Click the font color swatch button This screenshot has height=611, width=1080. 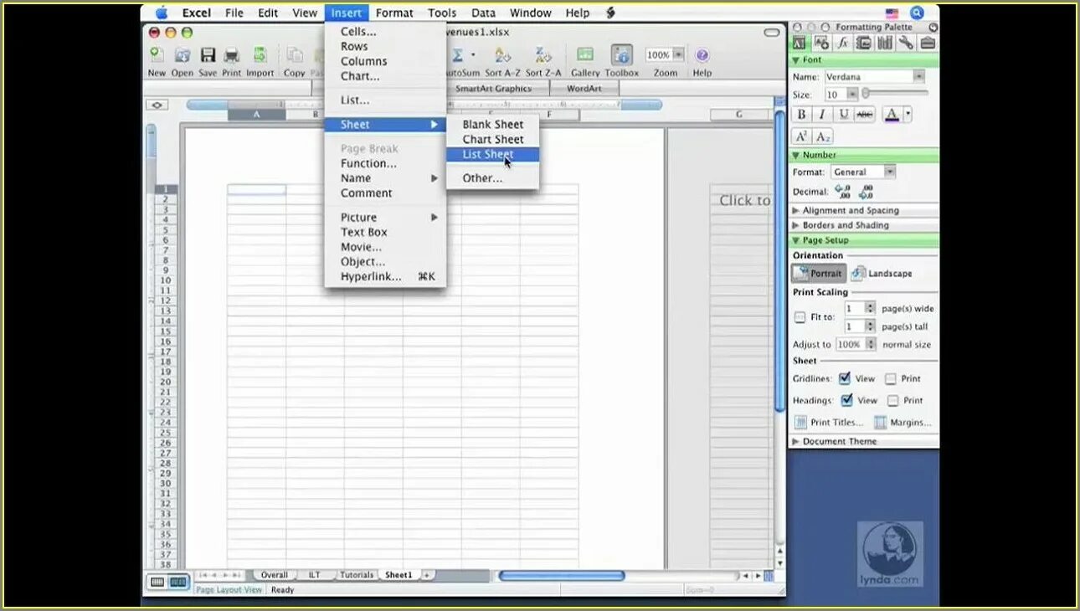[892, 115]
